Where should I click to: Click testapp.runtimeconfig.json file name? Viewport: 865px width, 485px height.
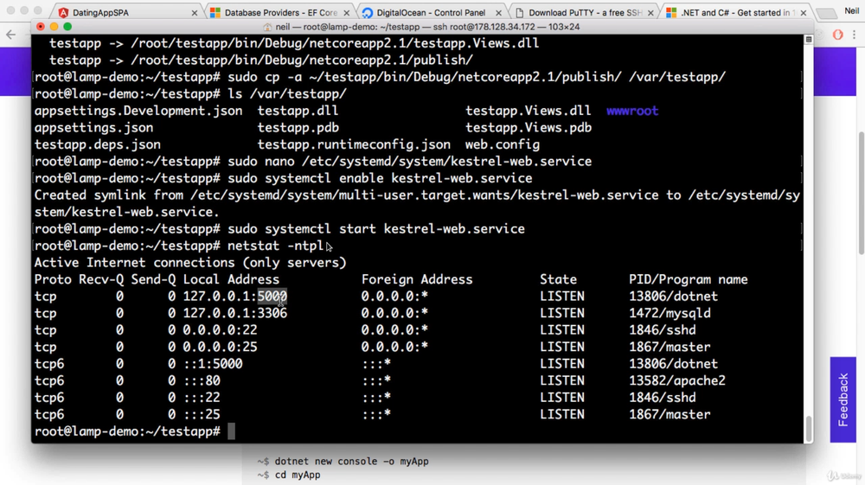click(x=354, y=144)
